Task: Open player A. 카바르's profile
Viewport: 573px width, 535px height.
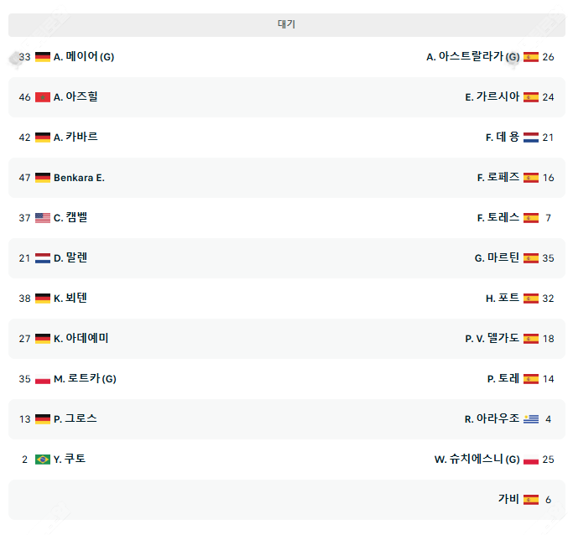Action: coord(76,138)
